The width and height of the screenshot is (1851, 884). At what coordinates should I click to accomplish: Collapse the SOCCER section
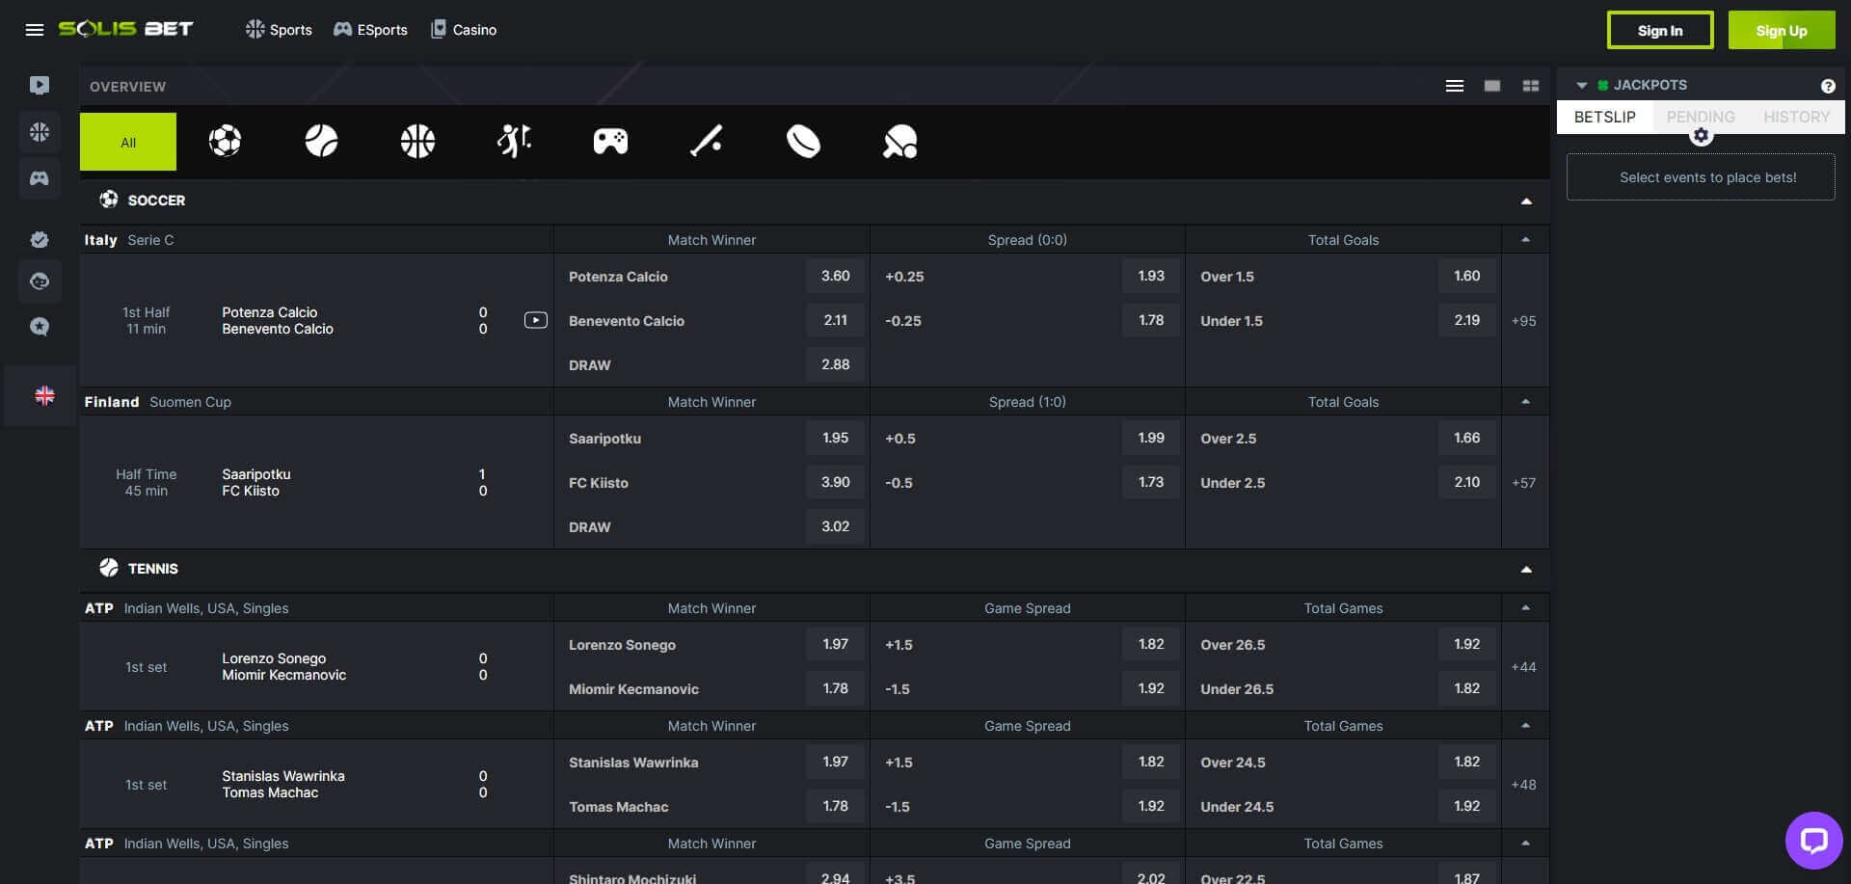click(x=1526, y=201)
